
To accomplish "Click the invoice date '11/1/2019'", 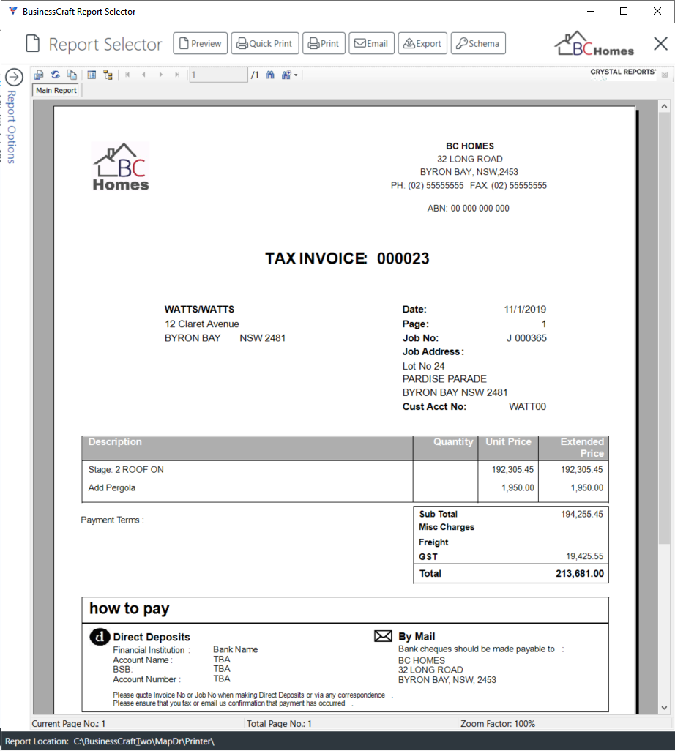I will click(x=525, y=310).
